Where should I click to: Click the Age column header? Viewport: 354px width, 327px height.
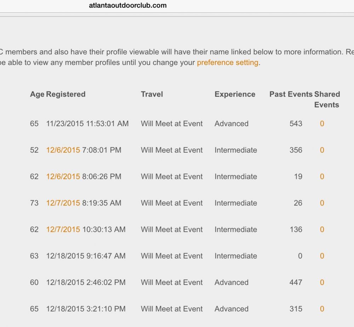(x=37, y=94)
